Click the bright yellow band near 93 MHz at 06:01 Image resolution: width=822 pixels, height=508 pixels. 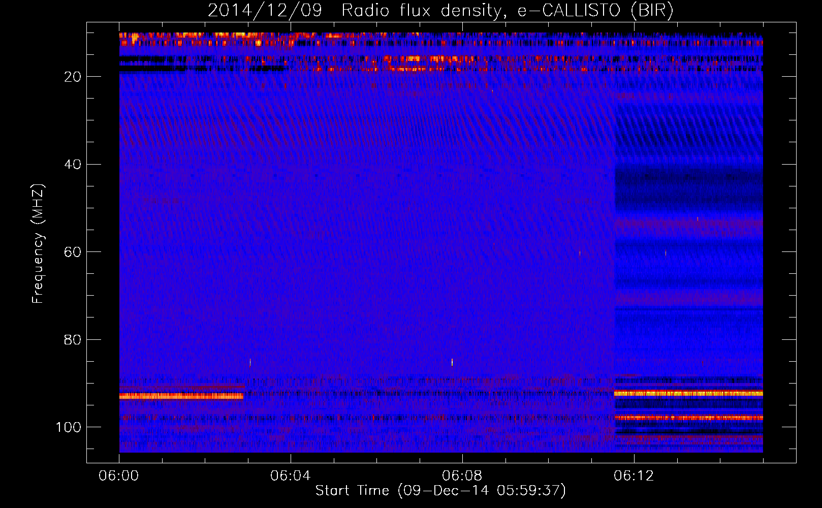pyautogui.click(x=181, y=396)
